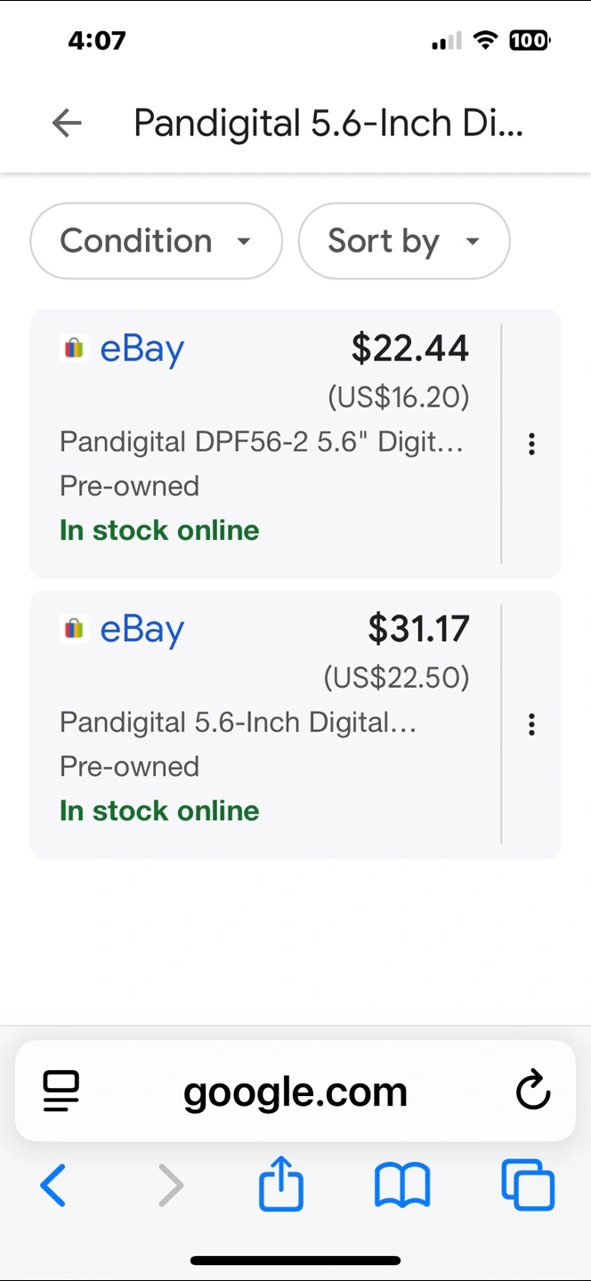591x1281 pixels.
Task: Open Safari share sheet
Action: [x=281, y=1183]
